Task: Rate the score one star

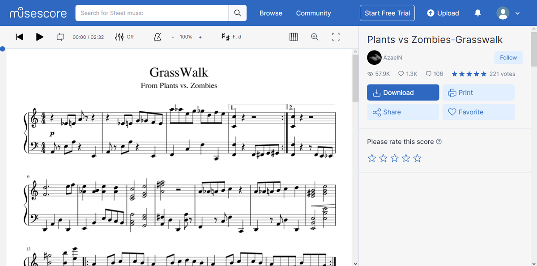Action: tap(371, 158)
